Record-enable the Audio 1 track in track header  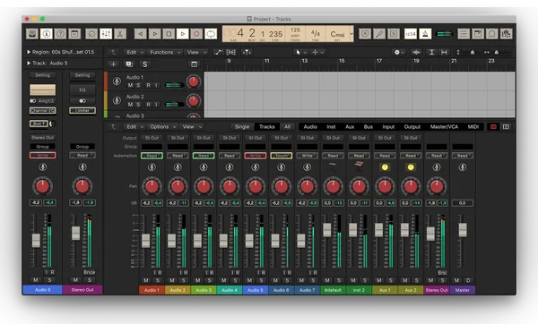148,85
